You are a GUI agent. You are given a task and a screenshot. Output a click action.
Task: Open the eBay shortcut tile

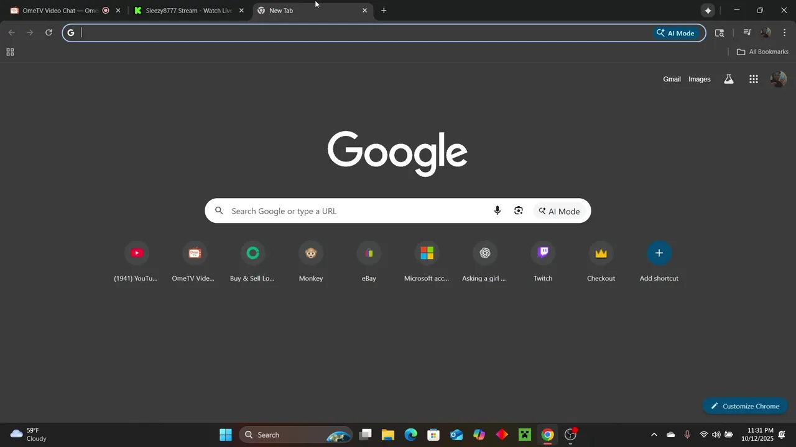click(x=369, y=261)
